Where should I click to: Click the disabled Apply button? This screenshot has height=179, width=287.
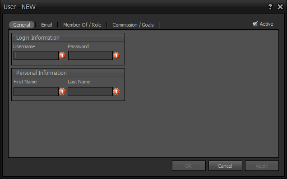(x=262, y=166)
